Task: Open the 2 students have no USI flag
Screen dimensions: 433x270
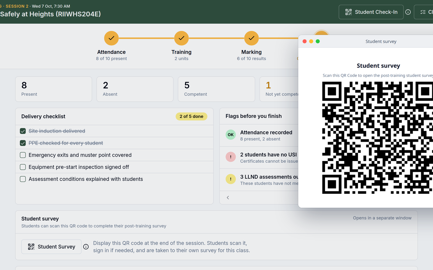Action: 259,158
